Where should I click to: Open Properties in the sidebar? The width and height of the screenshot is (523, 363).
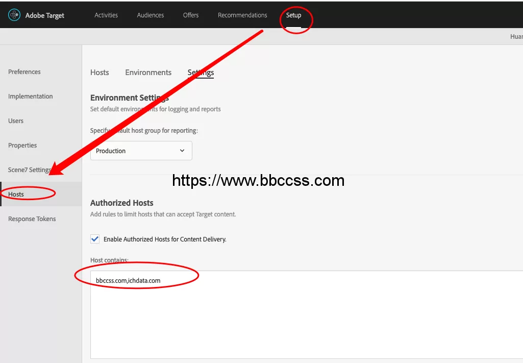22,145
